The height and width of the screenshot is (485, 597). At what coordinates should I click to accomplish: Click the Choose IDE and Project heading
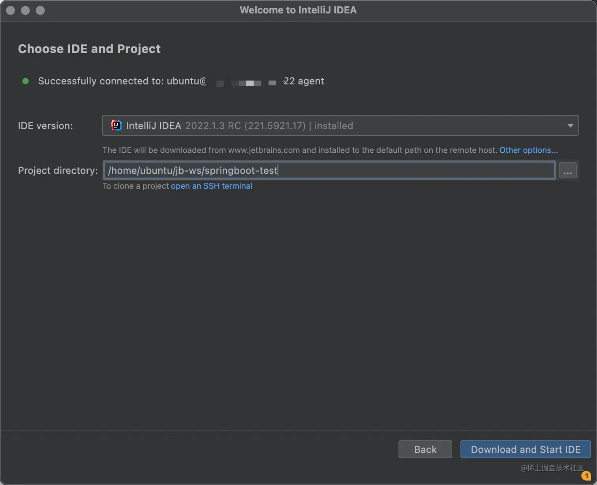(x=89, y=49)
